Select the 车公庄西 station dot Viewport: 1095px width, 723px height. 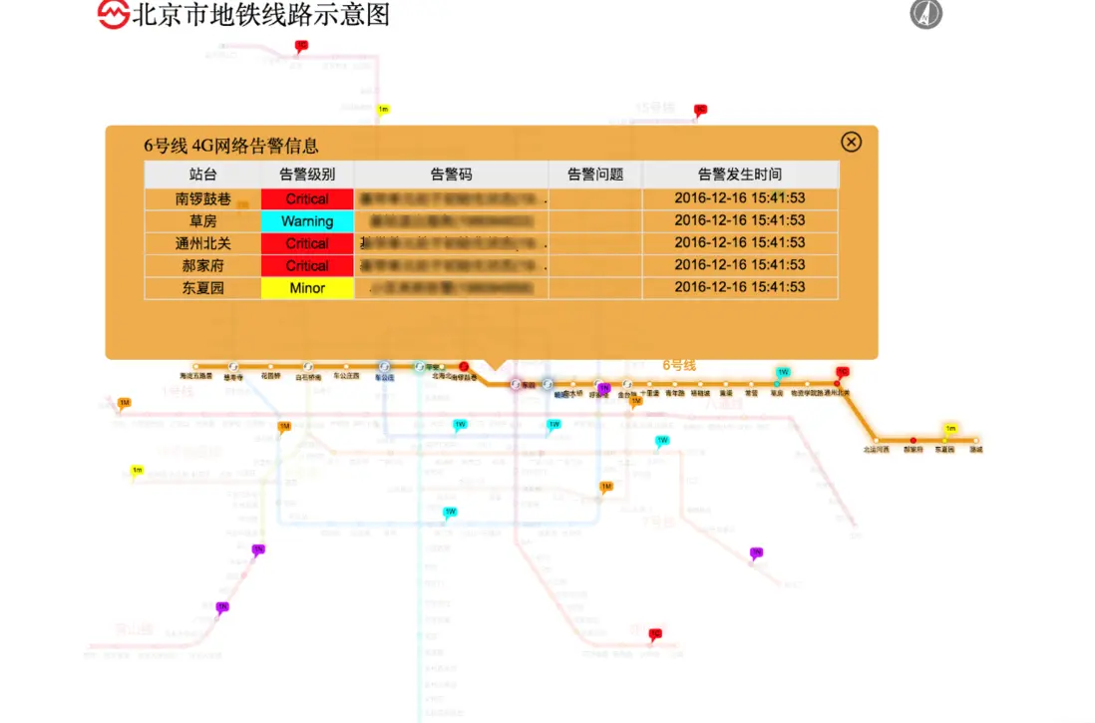[346, 366]
